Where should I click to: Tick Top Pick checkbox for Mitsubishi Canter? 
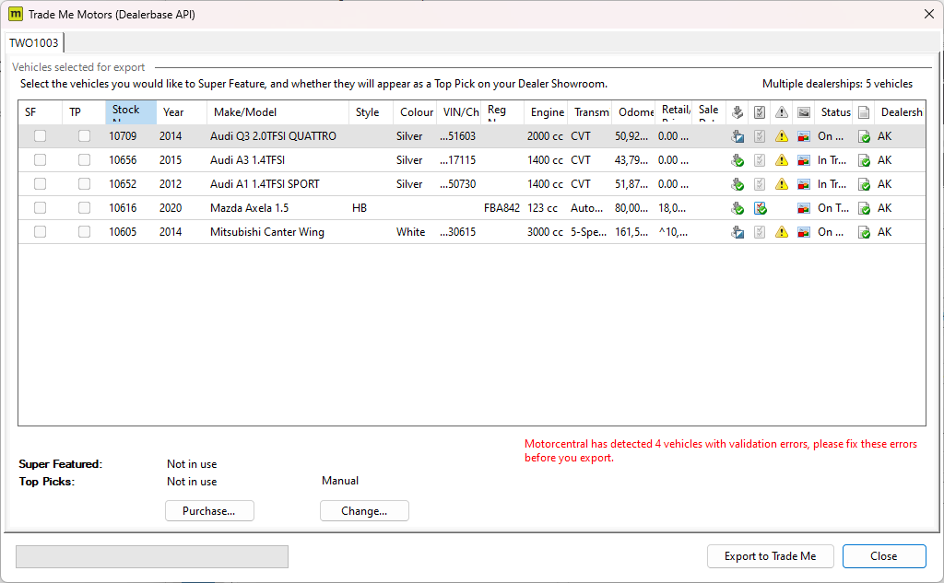coord(84,232)
